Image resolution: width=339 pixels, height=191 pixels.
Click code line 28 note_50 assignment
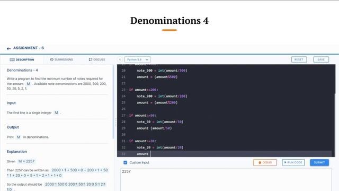[160, 122]
